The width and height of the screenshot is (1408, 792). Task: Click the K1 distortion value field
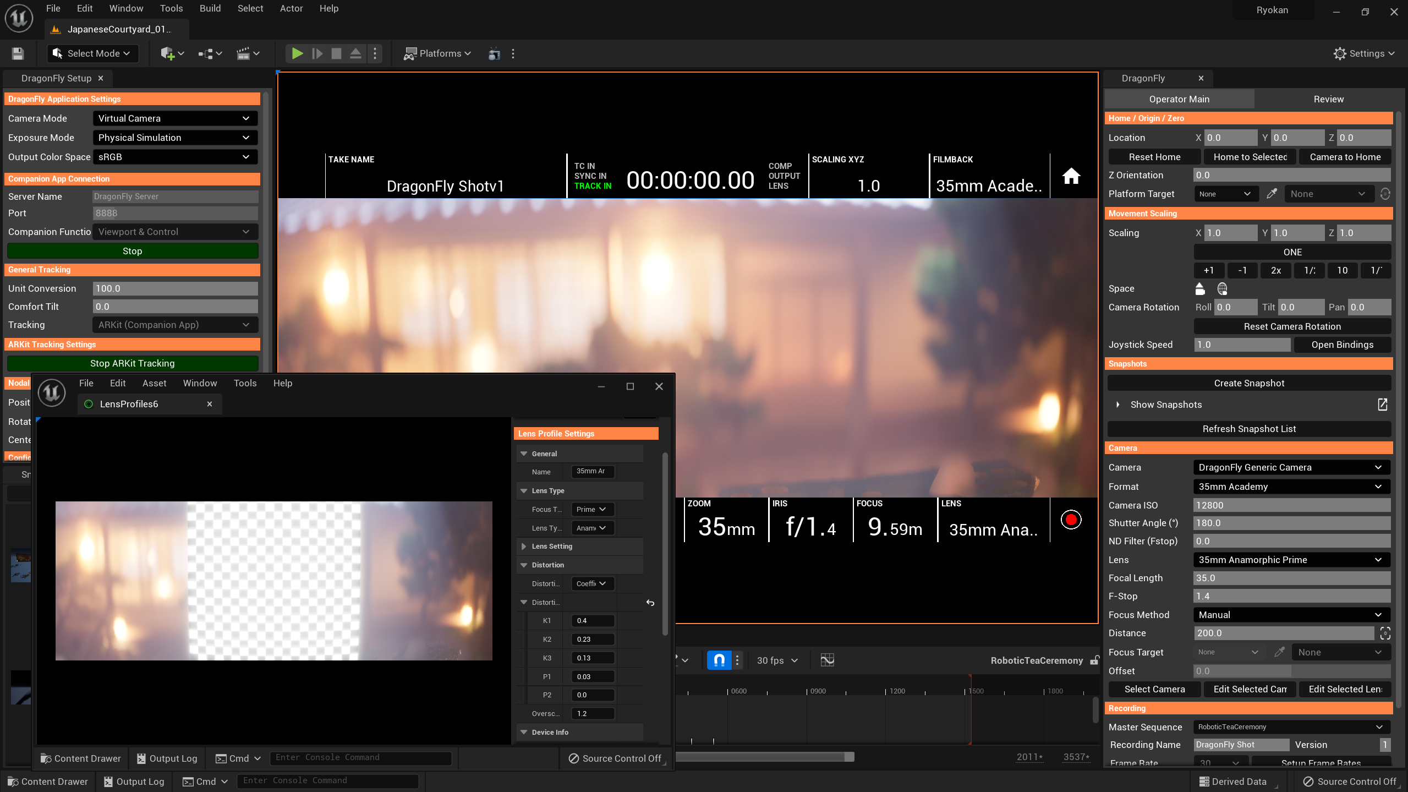(x=593, y=621)
